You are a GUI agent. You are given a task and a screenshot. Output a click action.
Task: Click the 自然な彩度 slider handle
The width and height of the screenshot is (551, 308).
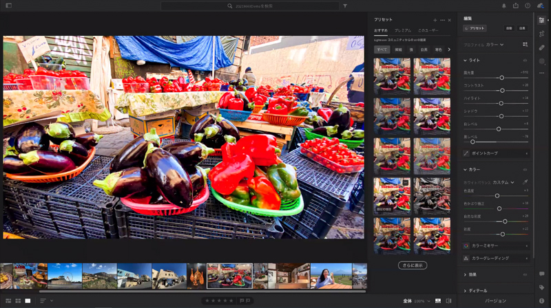coord(505,221)
